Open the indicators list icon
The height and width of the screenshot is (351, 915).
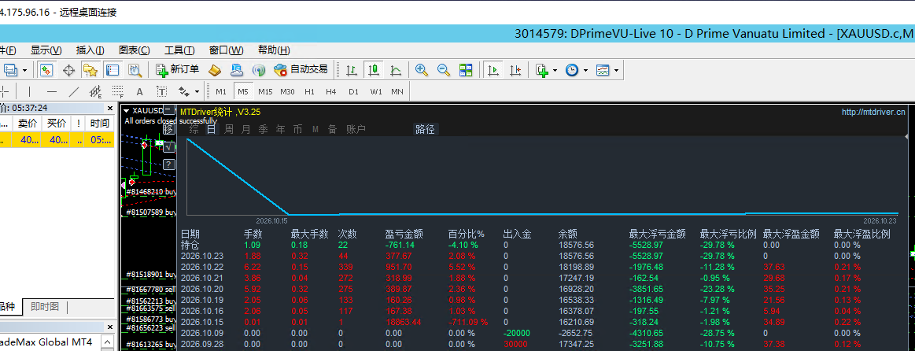[x=542, y=70]
